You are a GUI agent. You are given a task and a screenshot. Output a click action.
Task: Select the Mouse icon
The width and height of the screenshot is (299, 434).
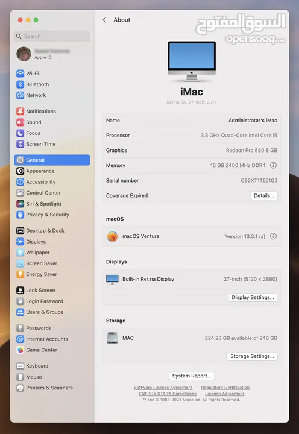[20, 377]
